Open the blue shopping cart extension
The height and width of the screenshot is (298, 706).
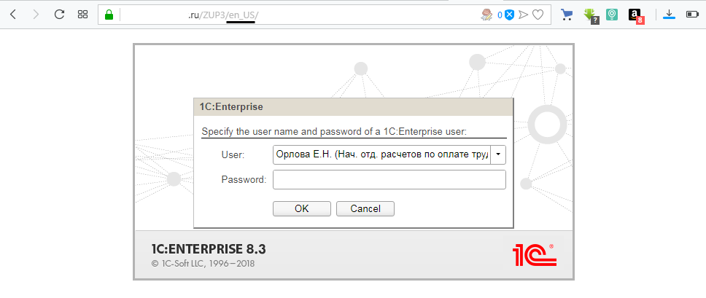coord(567,15)
